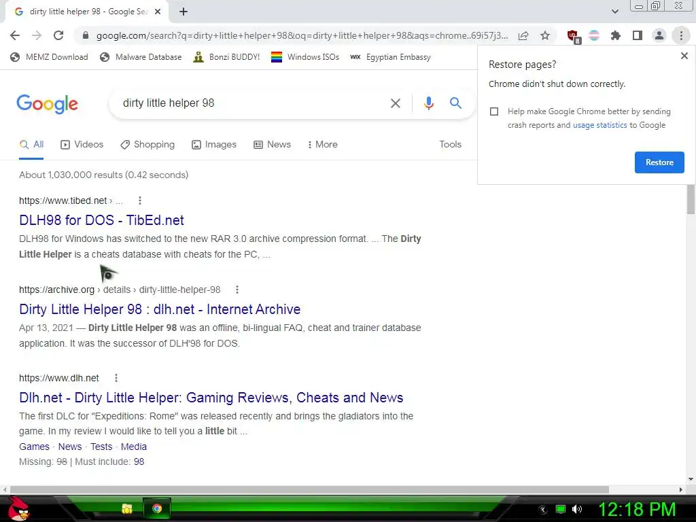Expand the hidden tray icons arrow

tap(543, 510)
